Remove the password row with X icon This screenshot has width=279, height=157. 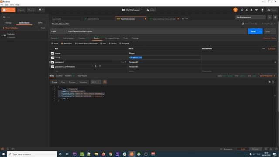pos(275,62)
